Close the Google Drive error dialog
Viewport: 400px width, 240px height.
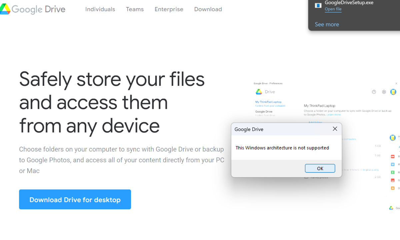(335, 129)
